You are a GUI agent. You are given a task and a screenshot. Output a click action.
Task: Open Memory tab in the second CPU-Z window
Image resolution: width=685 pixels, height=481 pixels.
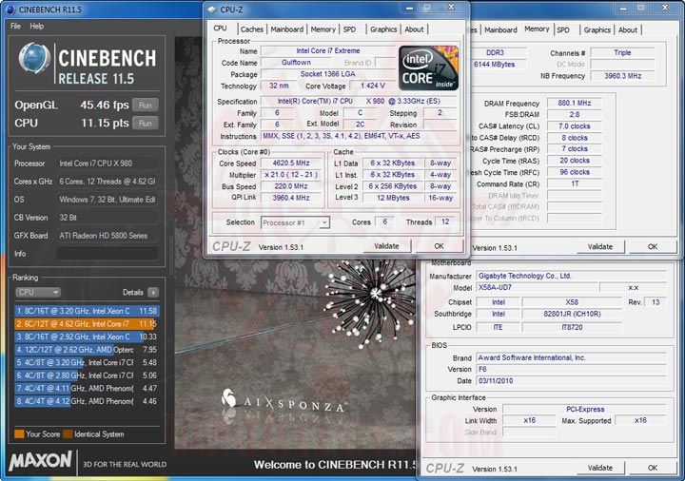click(537, 29)
